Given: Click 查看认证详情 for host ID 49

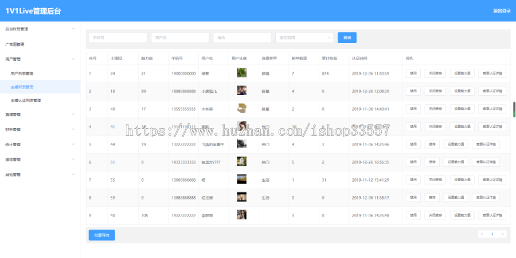Looking at the screenshot, I should pyautogui.click(x=492, y=109).
